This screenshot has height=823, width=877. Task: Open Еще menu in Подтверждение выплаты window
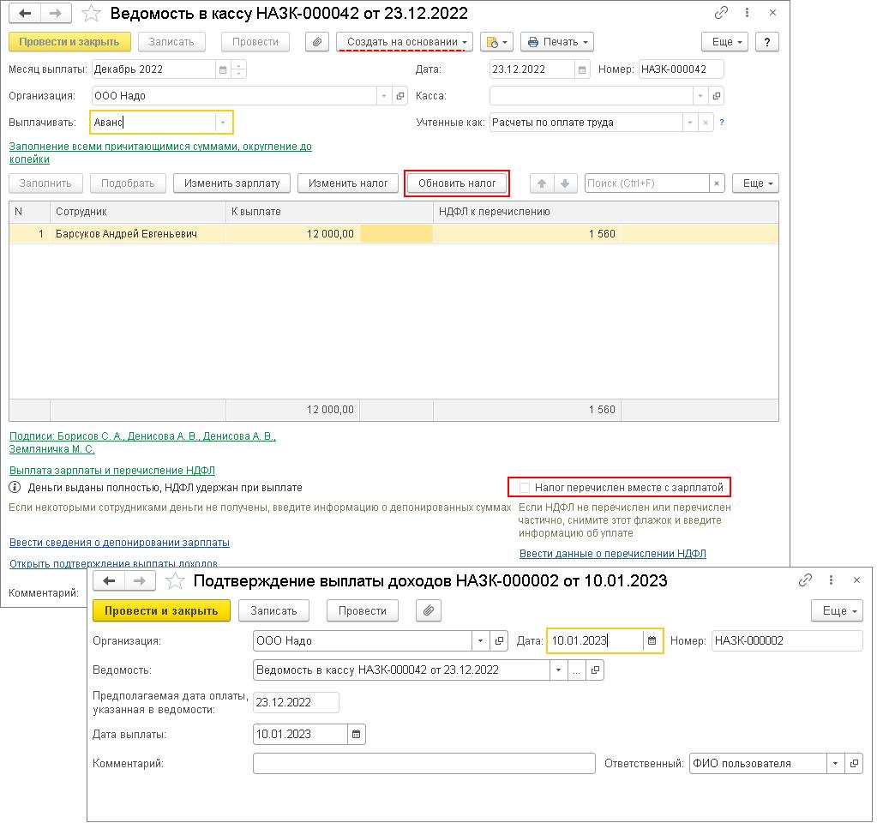click(838, 611)
